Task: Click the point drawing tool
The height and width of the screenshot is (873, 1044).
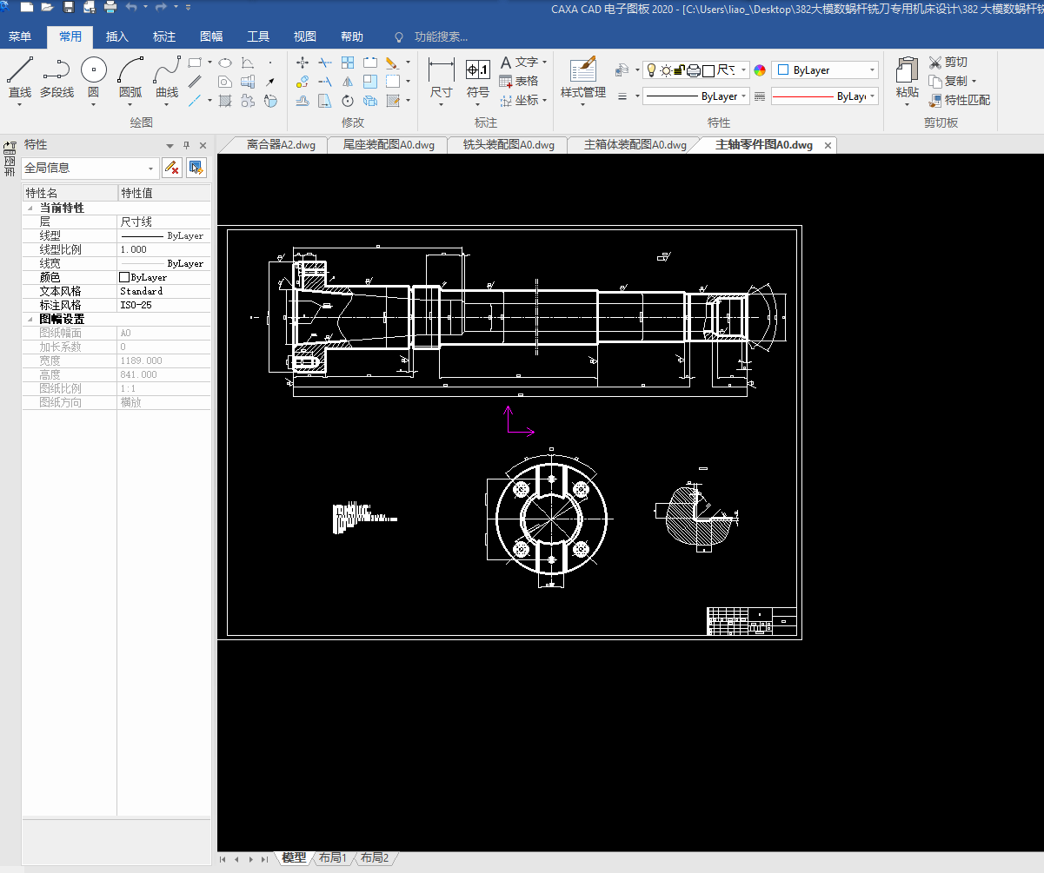Action: click(x=270, y=63)
